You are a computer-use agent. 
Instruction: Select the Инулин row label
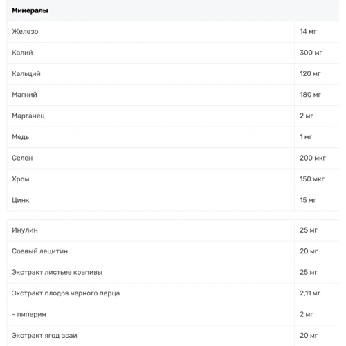point(25,230)
